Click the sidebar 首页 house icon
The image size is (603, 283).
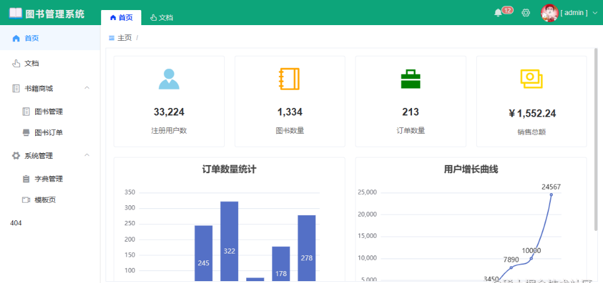click(16, 38)
